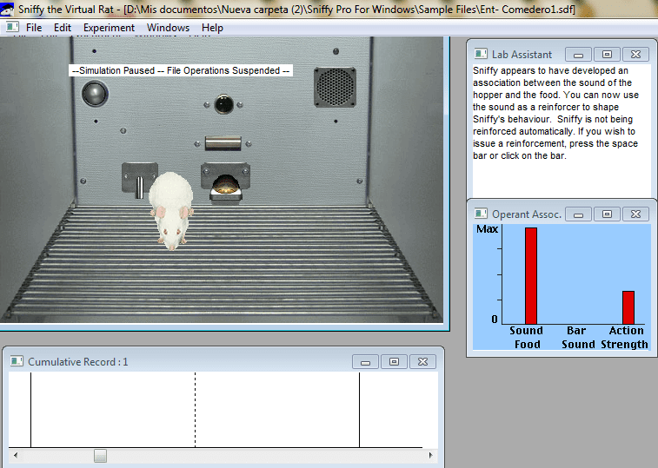Click the 'Max' label on chart axis
Screen dimensions: 658x468
tap(488, 229)
